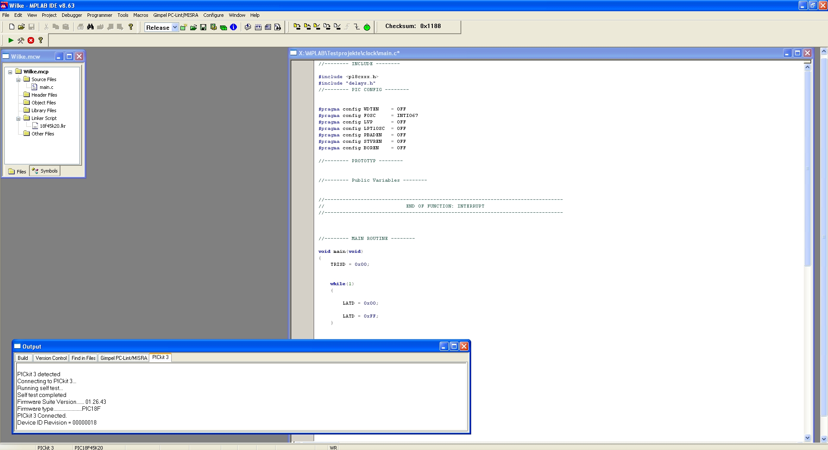Create a new file with the New icon
Viewport: 828px width, 450px height.
(x=11, y=26)
